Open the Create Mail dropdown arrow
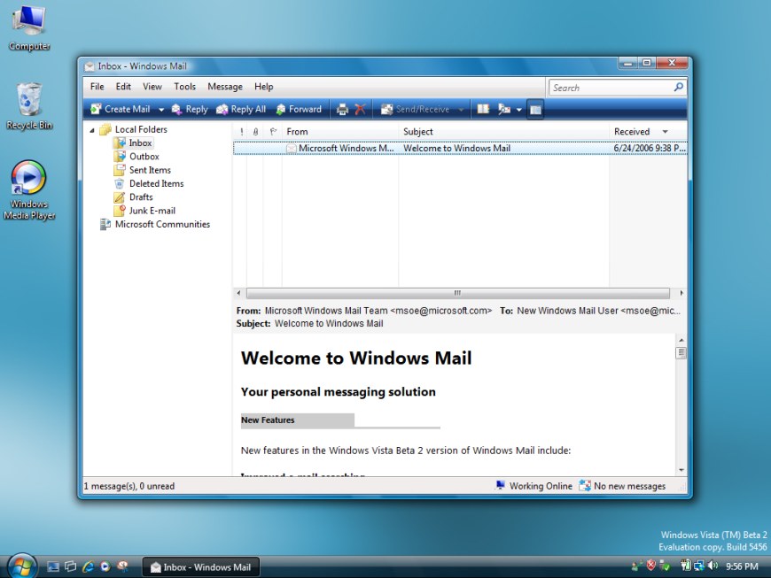The height and width of the screenshot is (578, 771). coord(160,110)
